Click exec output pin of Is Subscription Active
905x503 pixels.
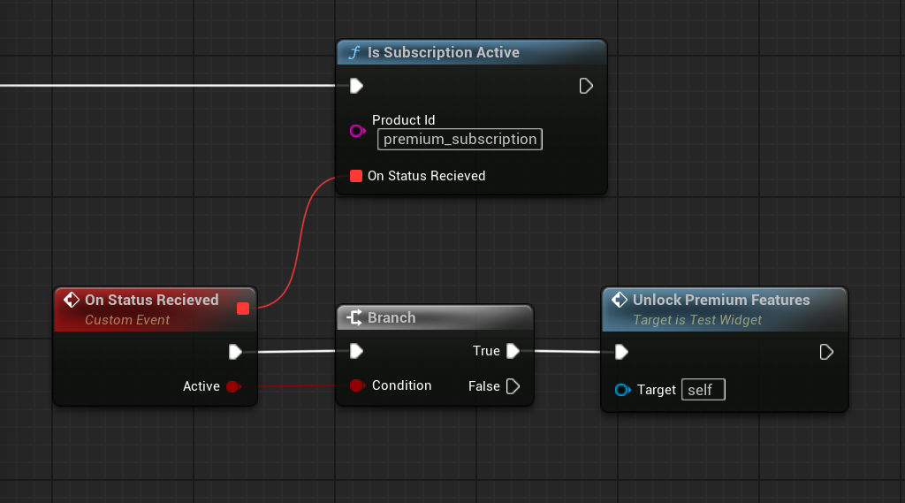(586, 86)
